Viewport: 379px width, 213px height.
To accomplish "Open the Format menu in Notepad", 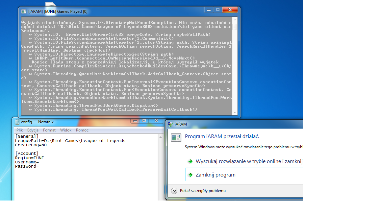I will click(49, 130).
